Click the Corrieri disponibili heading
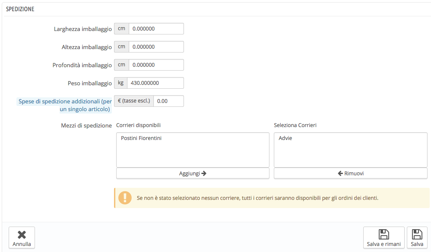Viewport: 431px width, 252px height. pos(138,125)
